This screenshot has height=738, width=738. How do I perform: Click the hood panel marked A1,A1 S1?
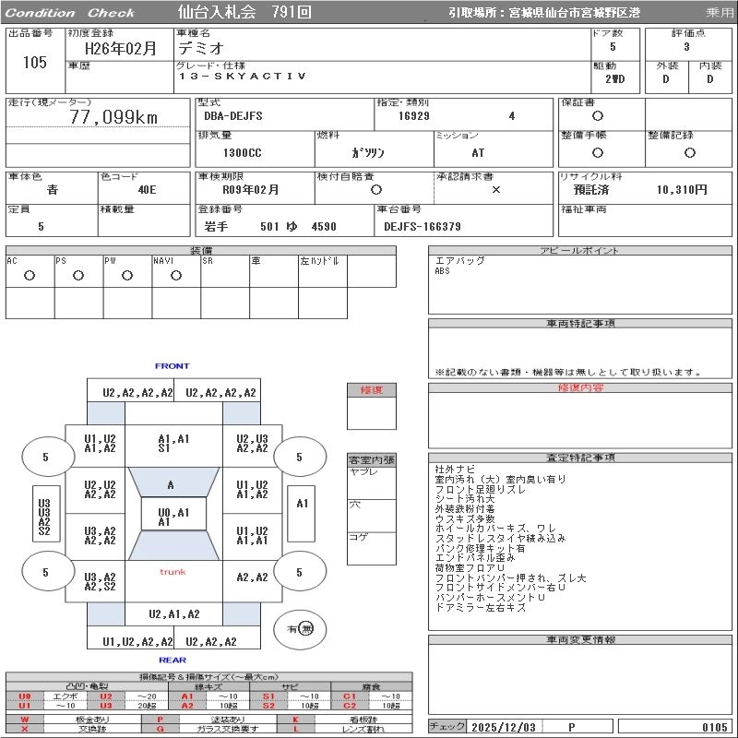(x=173, y=444)
